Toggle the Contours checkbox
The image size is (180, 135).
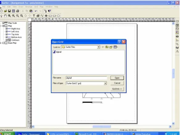click(x=6, y=40)
